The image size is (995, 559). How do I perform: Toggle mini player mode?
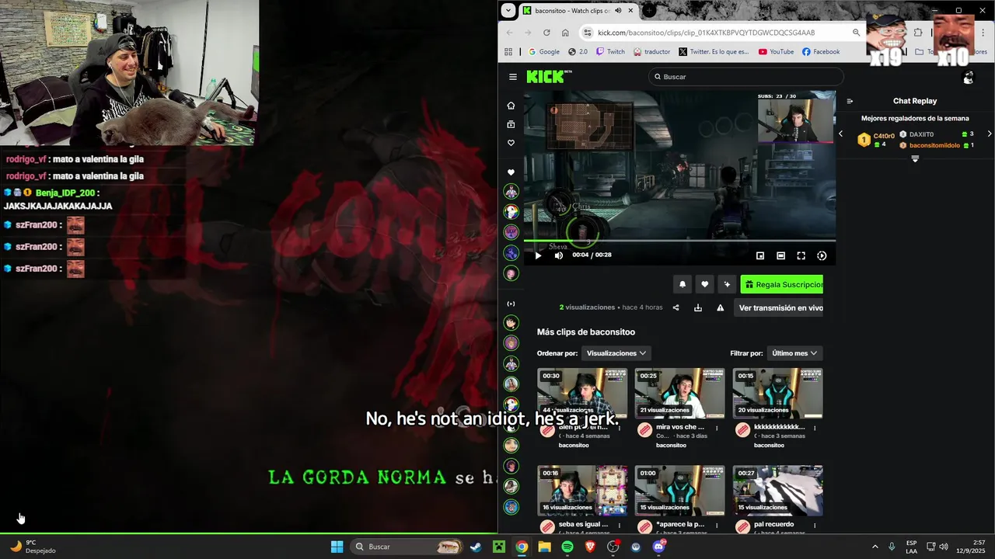tap(760, 255)
